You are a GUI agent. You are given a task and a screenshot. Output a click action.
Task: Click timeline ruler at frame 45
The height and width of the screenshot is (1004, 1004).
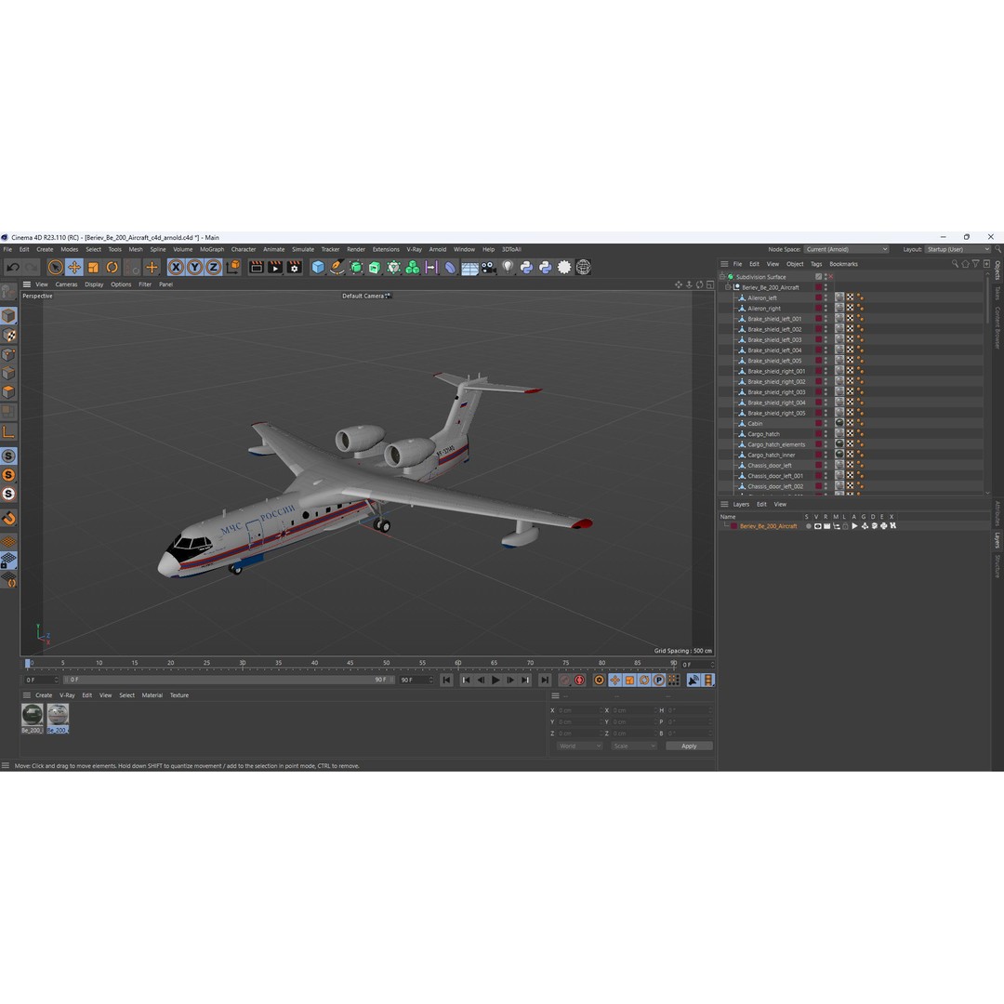click(350, 663)
